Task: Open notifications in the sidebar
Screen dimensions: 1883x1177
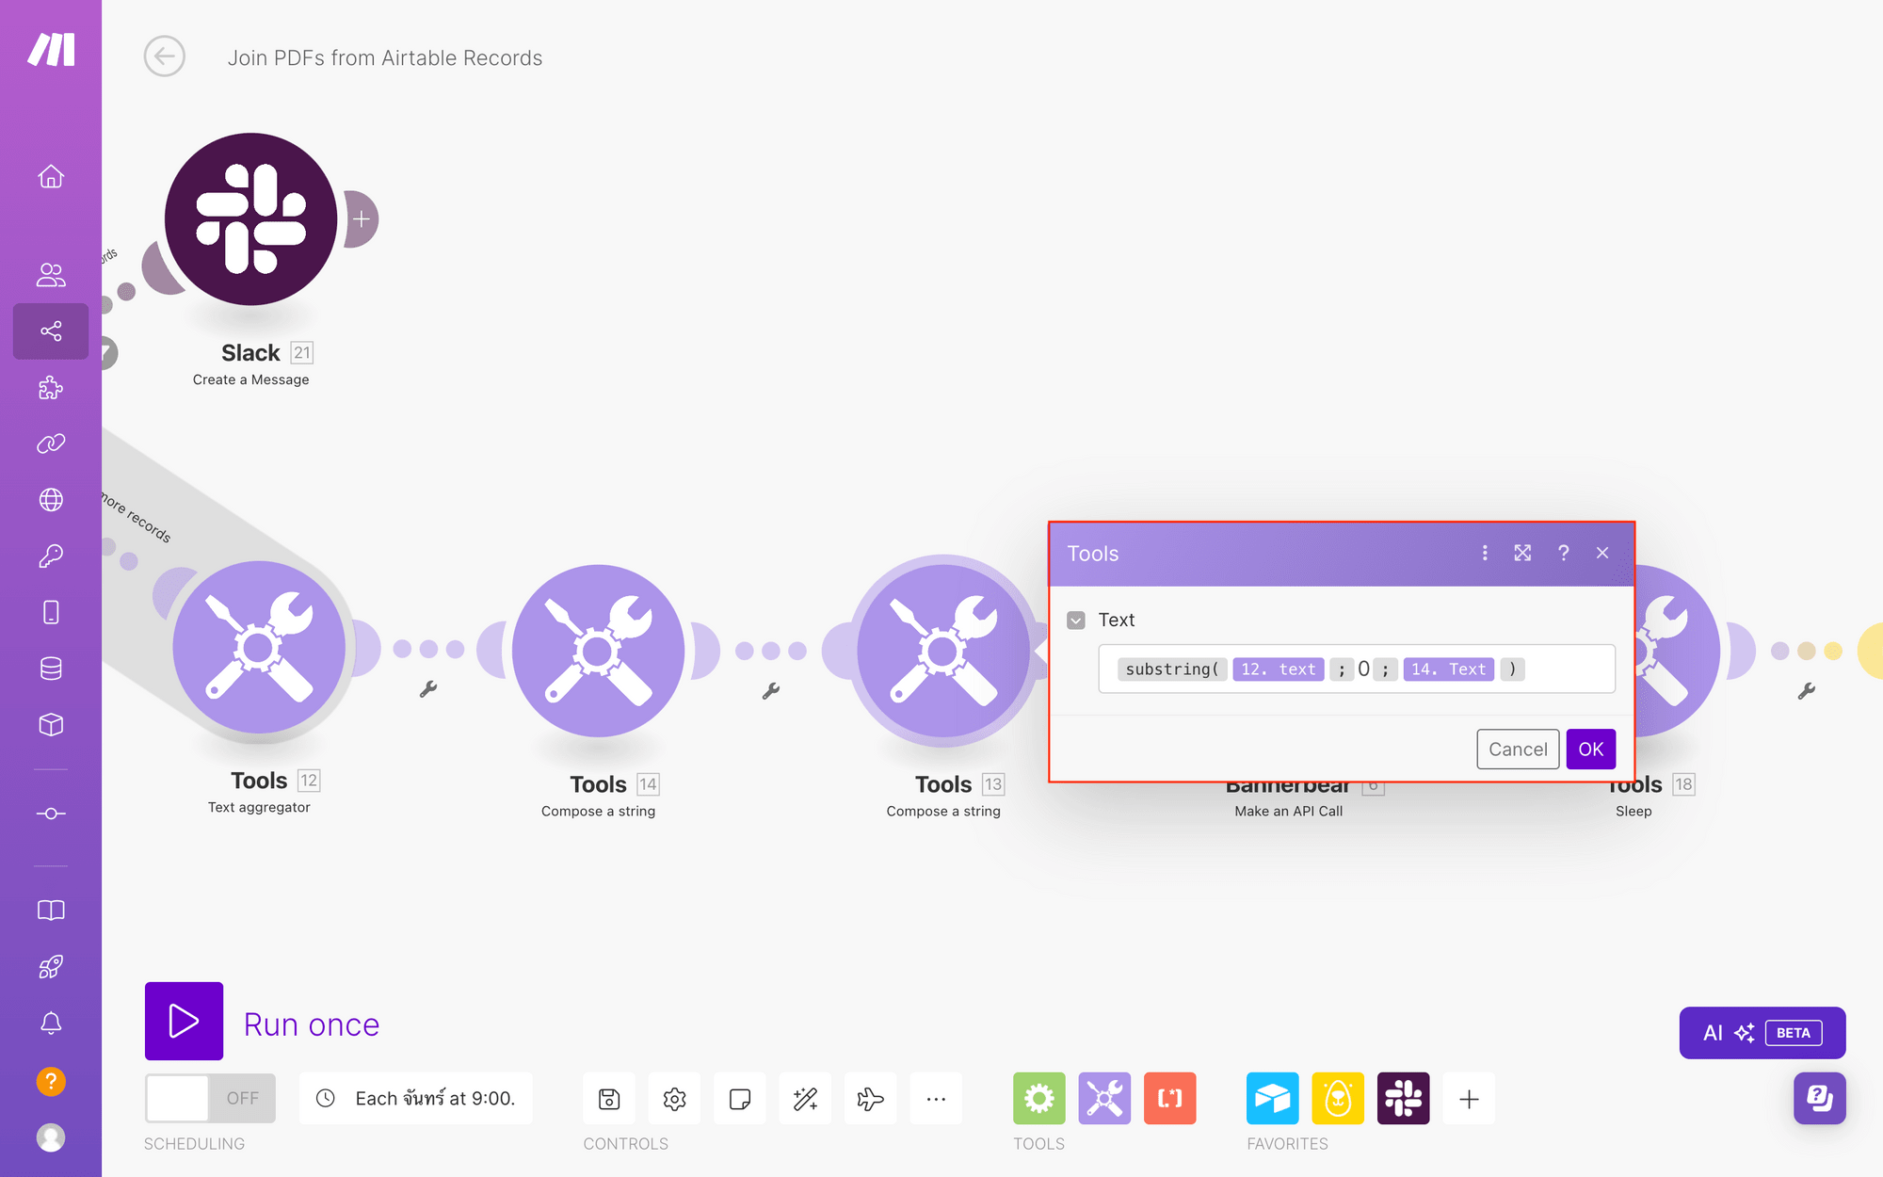Action: (x=51, y=1024)
